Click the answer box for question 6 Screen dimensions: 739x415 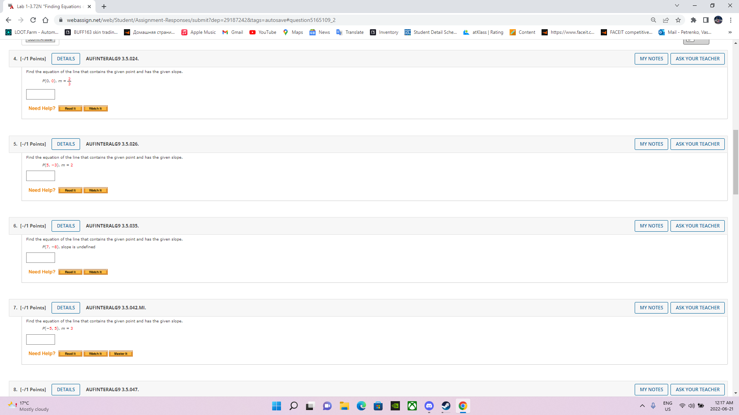(x=40, y=258)
